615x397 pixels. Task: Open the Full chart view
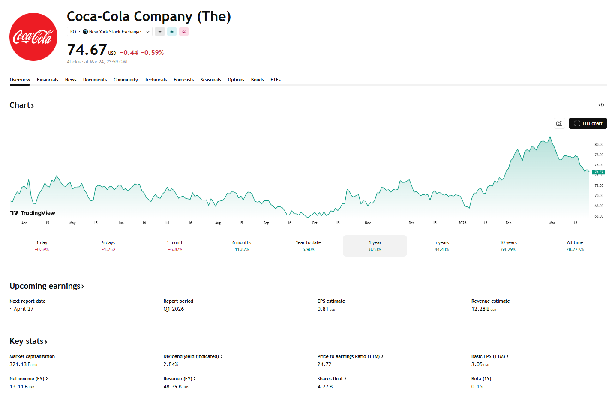pos(588,123)
